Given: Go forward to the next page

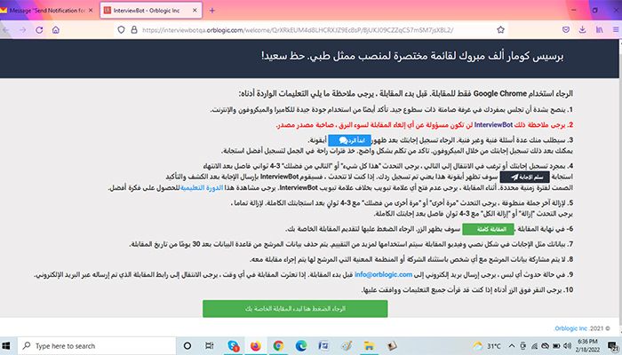Looking at the screenshot, I should click(x=22, y=29).
